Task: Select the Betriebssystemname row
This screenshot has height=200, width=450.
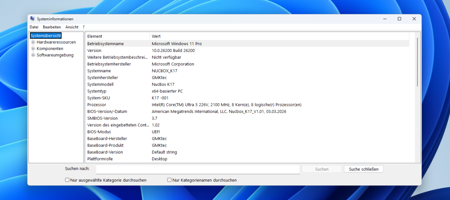Action: pyautogui.click(x=248, y=44)
